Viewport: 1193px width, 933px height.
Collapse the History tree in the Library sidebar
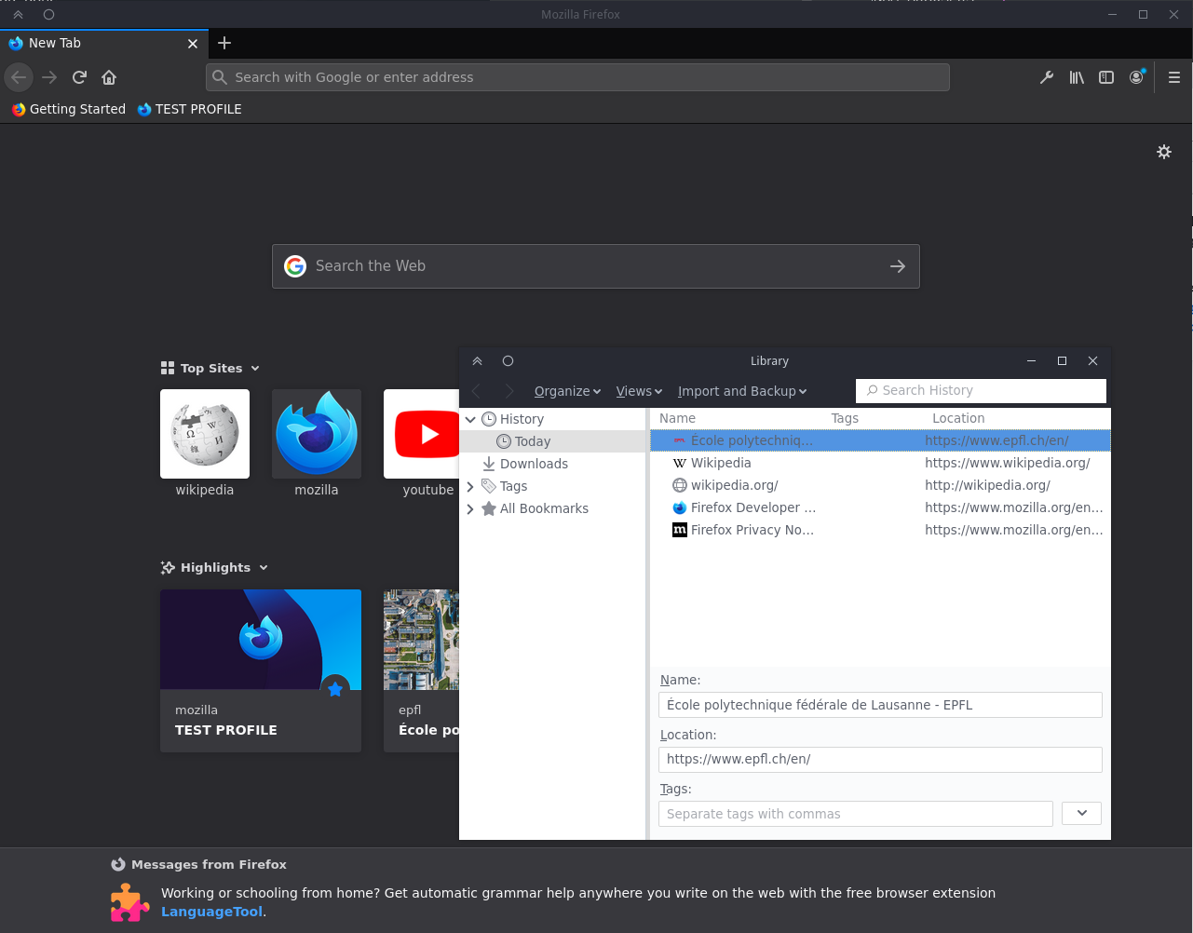click(x=470, y=419)
